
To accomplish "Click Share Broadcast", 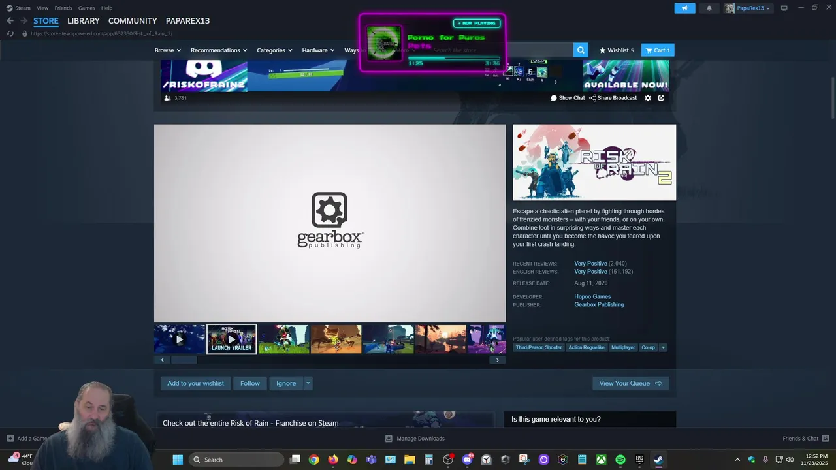I will pos(613,98).
